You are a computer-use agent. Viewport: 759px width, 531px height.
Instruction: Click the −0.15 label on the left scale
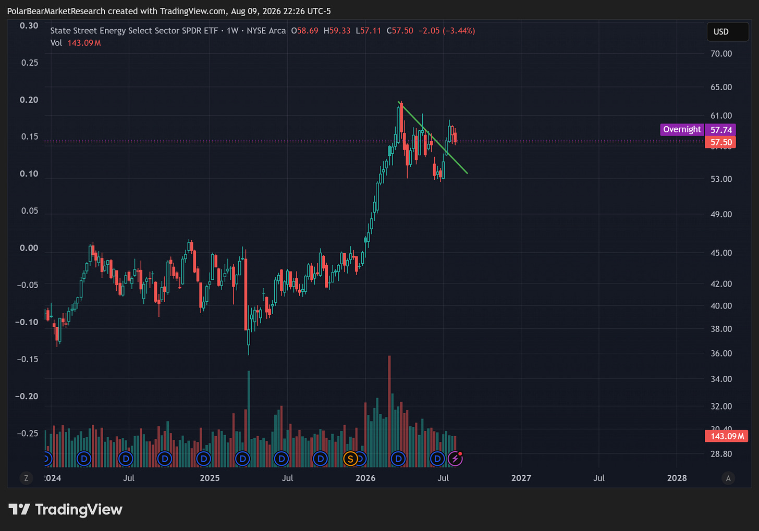27,359
